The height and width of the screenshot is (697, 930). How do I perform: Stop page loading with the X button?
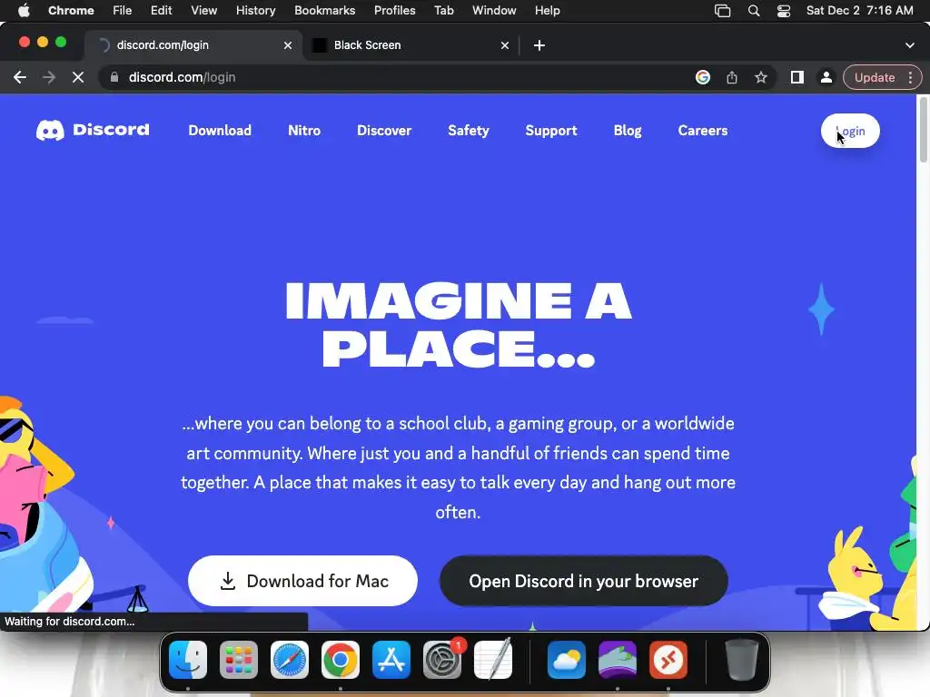pyautogui.click(x=78, y=77)
